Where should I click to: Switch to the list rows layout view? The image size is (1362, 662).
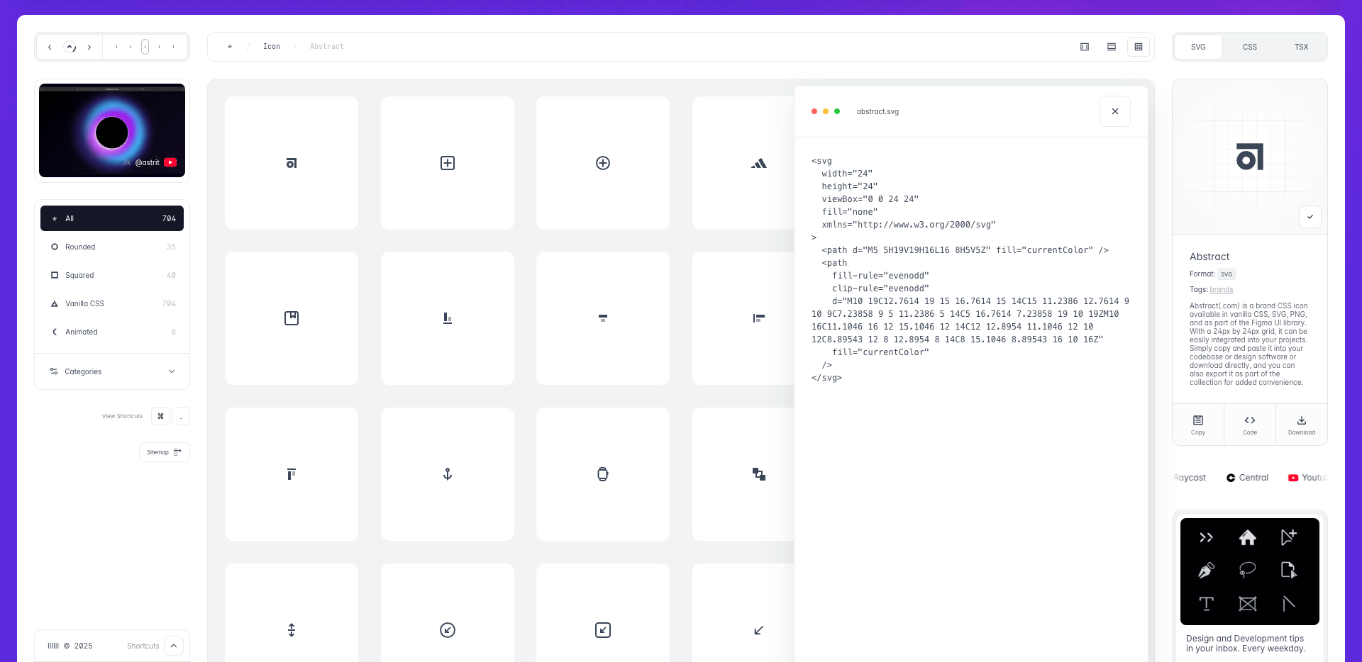pos(1112,47)
